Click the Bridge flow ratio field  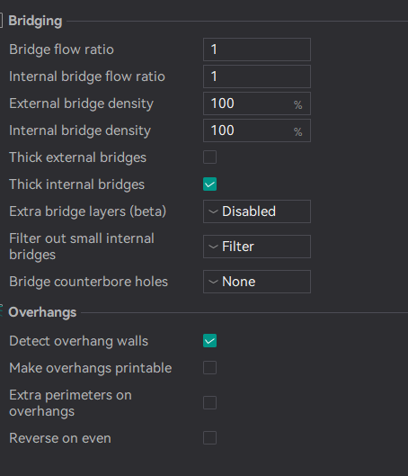click(x=257, y=49)
